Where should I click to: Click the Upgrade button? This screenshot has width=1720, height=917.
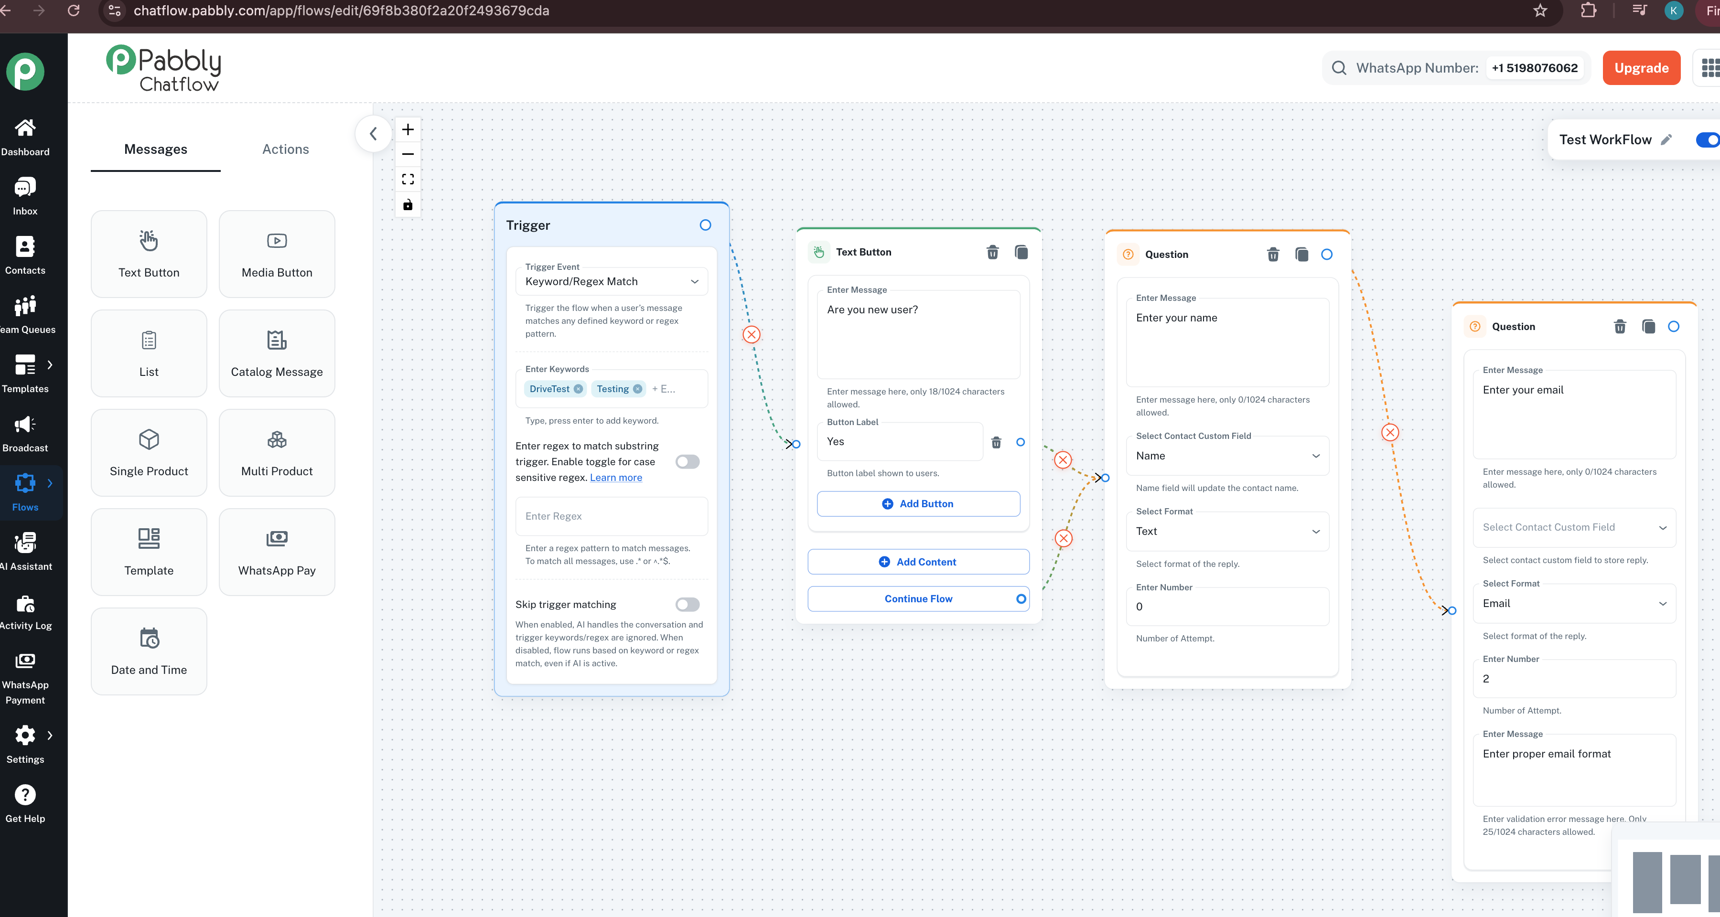(x=1641, y=68)
